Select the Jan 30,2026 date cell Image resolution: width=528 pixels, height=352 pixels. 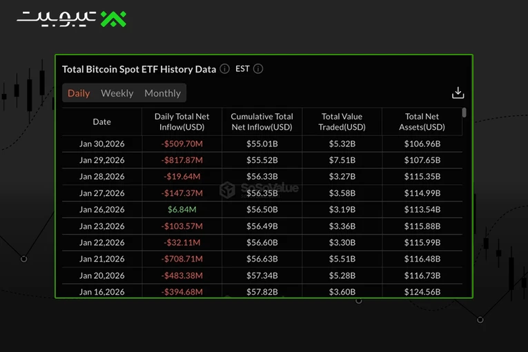101,144
